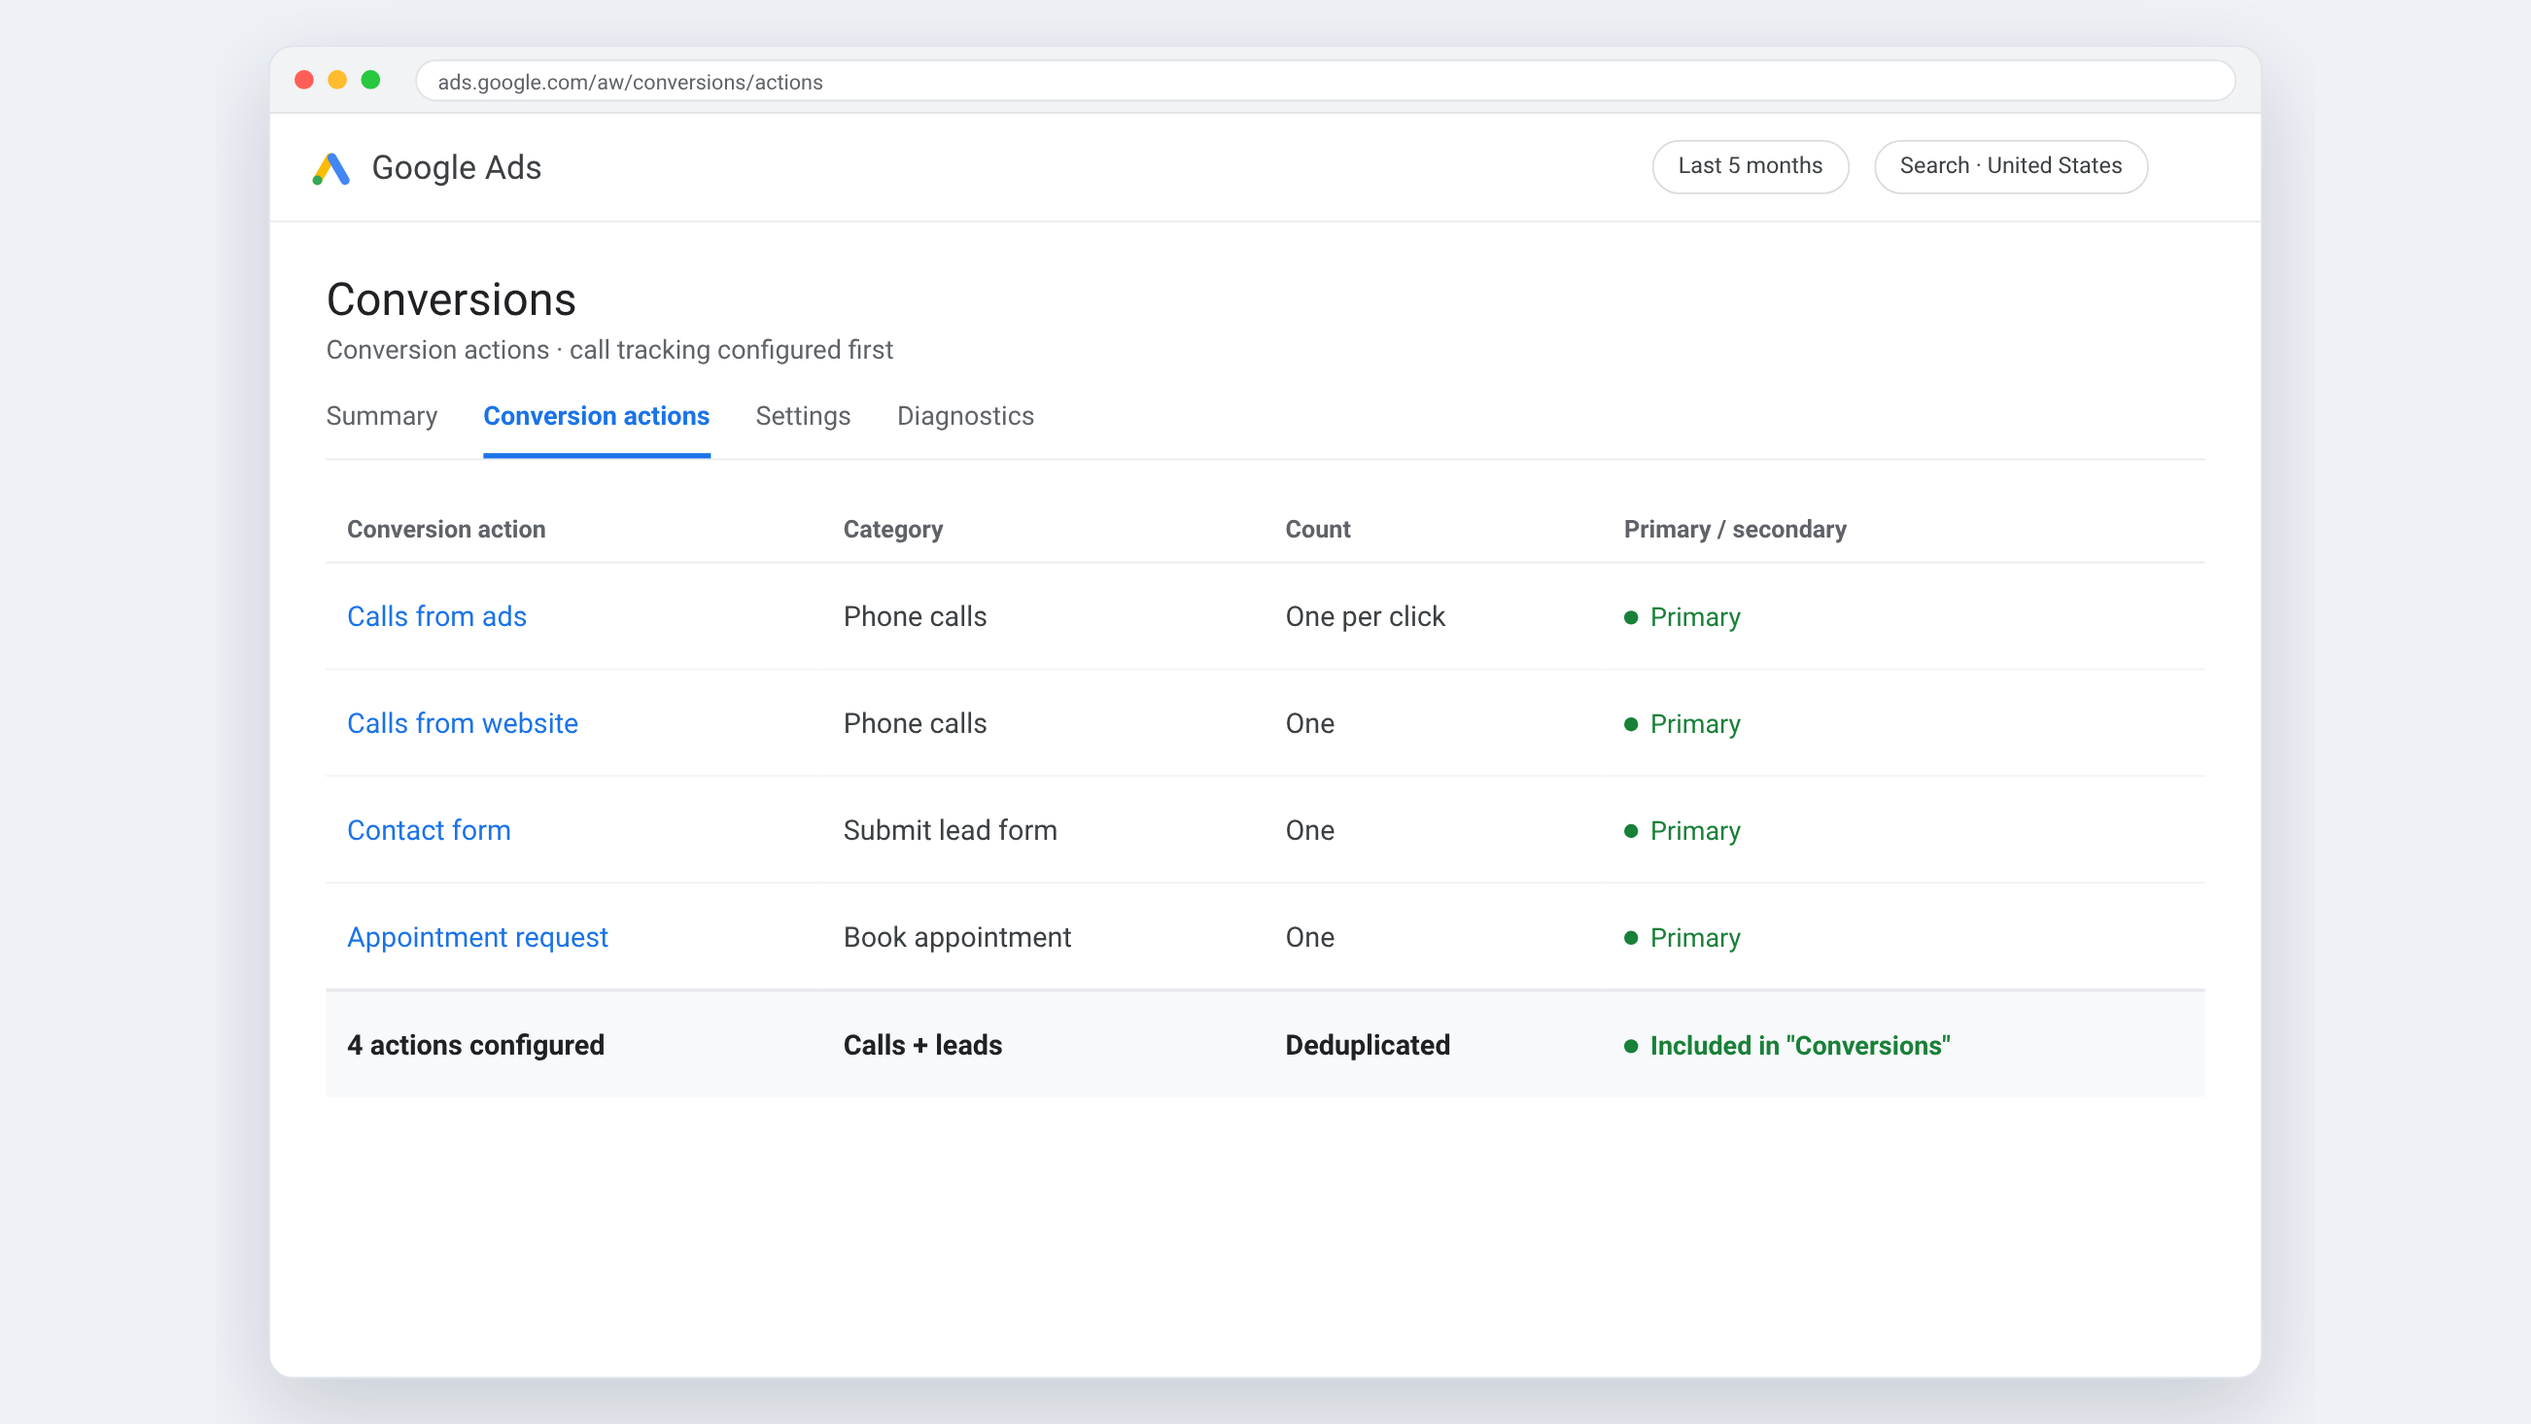Sort by Conversion action column header
The width and height of the screenshot is (2531, 1424).
[446, 529]
